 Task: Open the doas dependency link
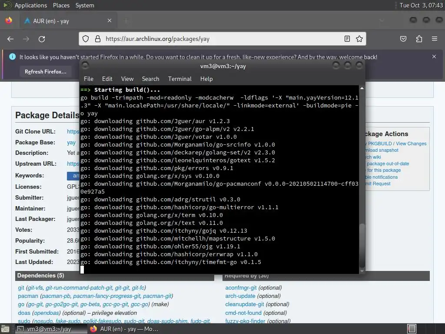pyautogui.click(x=24, y=313)
